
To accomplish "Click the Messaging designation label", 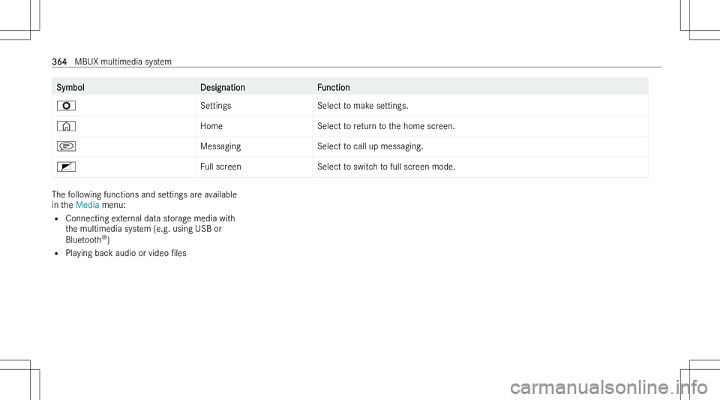I will 220,146.
